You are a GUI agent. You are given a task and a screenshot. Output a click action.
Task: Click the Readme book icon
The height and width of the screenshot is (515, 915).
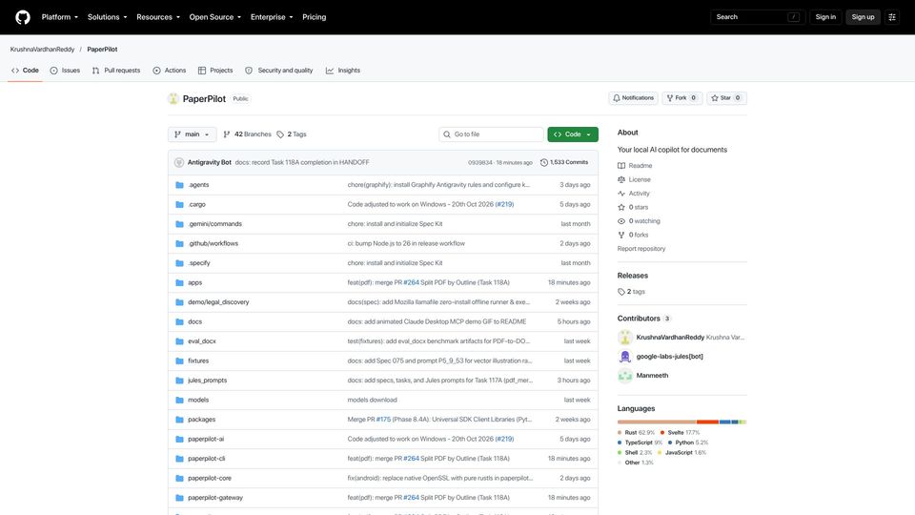pyautogui.click(x=621, y=166)
